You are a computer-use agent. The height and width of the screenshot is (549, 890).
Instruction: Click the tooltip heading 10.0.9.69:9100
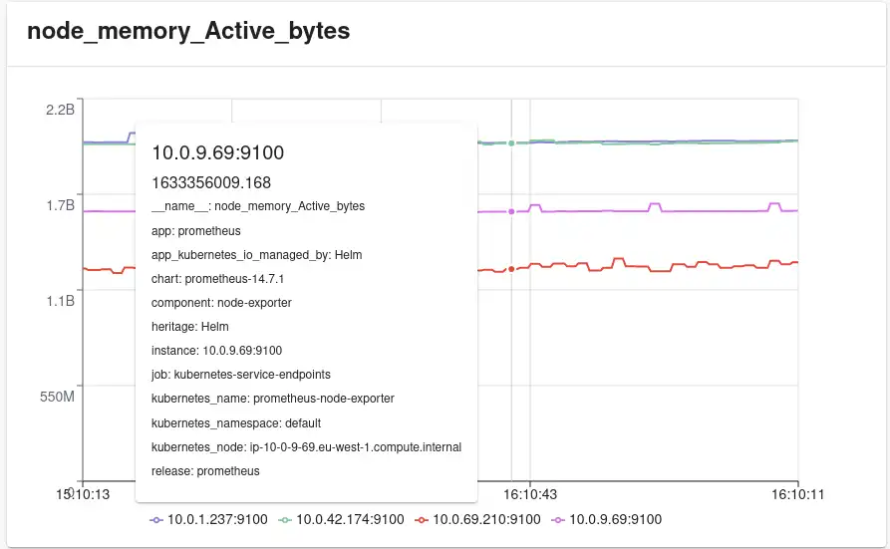[217, 152]
